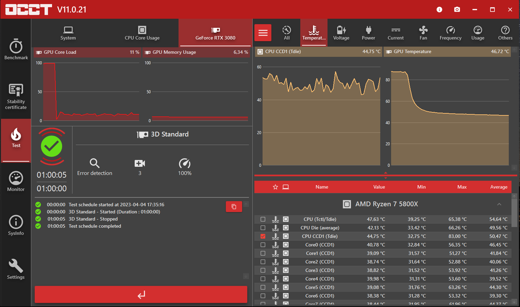Show All sensors
The width and height of the screenshot is (520, 307).
pyautogui.click(x=287, y=33)
